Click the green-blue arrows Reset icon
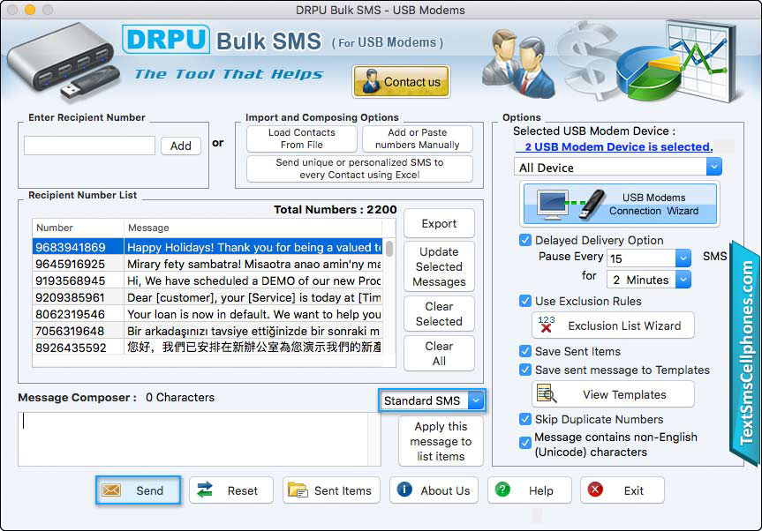This screenshot has height=531, width=762. 205,490
